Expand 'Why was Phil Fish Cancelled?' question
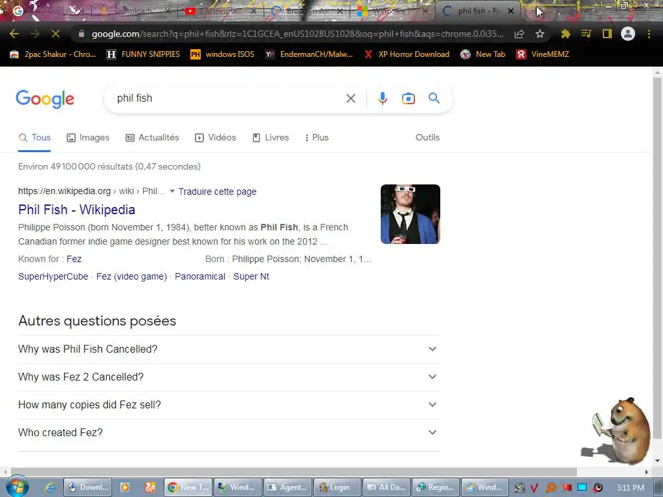The height and width of the screenshot is (497, 663). click(x=229, y=349)
